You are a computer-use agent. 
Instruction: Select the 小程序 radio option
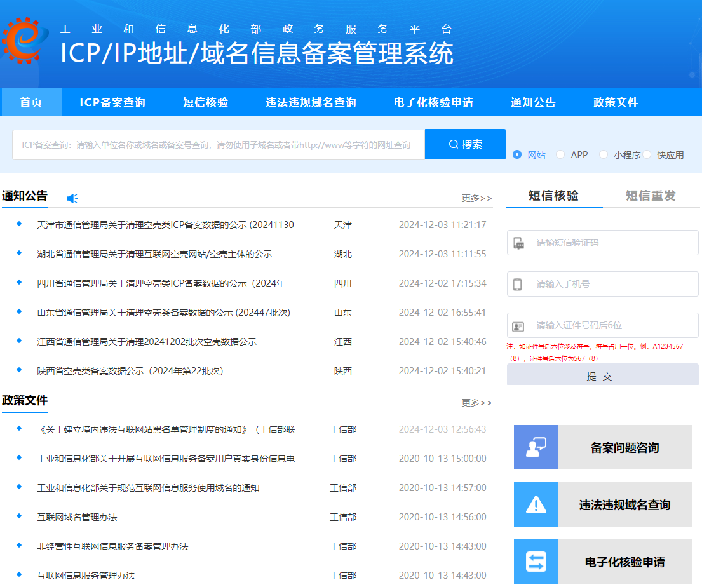tap(604, 154)
